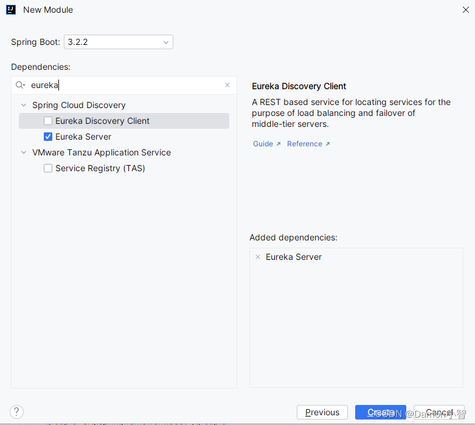
Task: Clear the eureka search text
Action: [x=227, y=85]
